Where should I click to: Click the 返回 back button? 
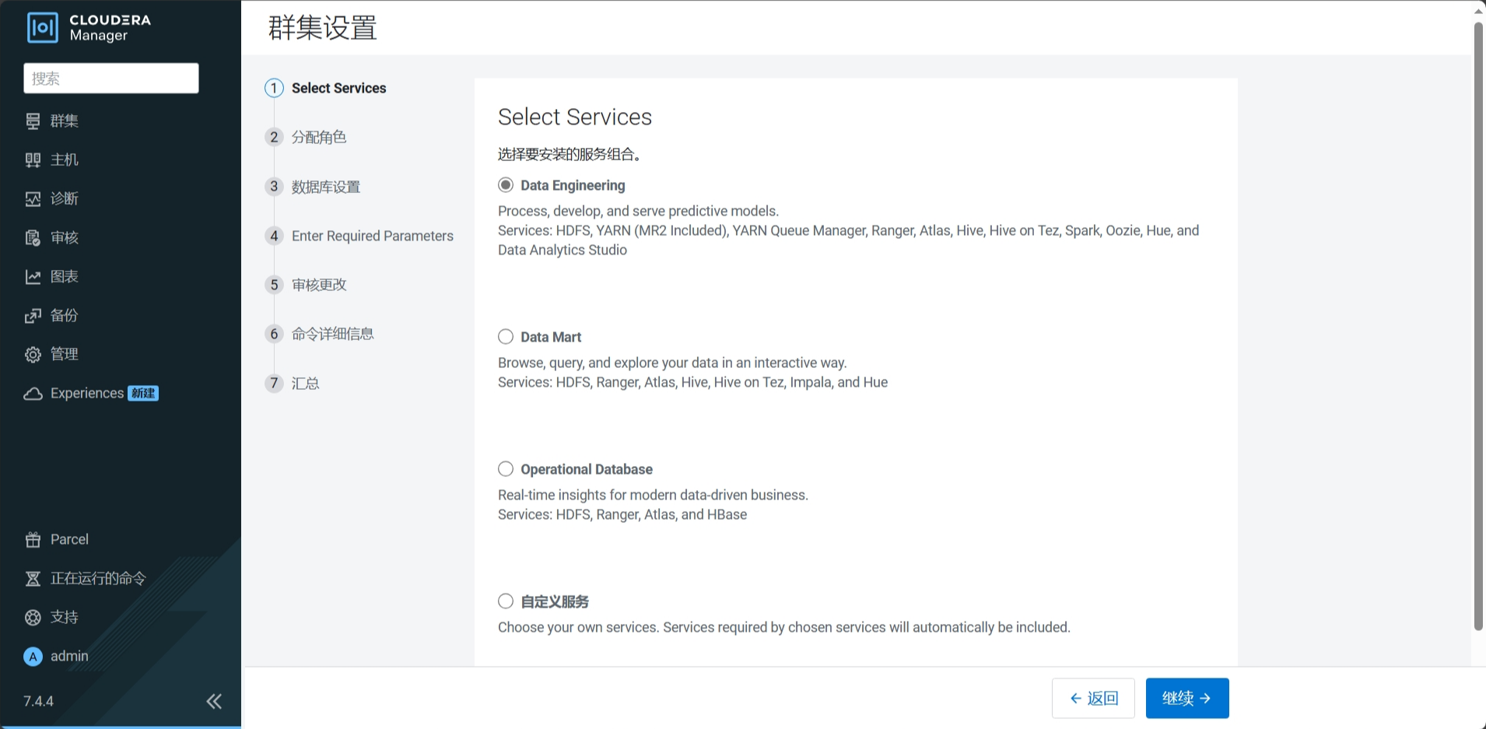pos(1093,698)
